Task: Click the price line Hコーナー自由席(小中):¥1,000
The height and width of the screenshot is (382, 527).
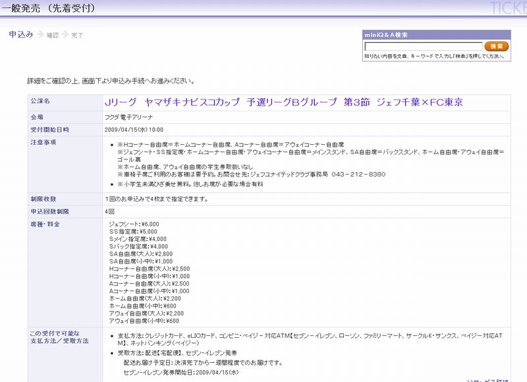Action: click(x=150, y=276)
